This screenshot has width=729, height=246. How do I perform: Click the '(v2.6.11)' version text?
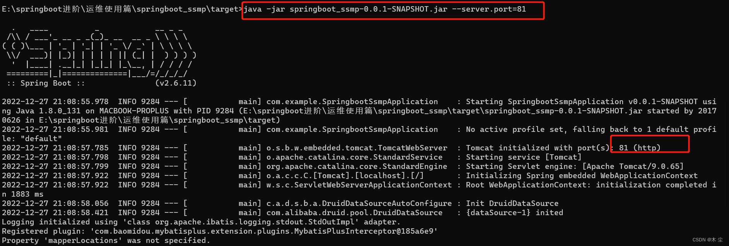coord(176,83)
